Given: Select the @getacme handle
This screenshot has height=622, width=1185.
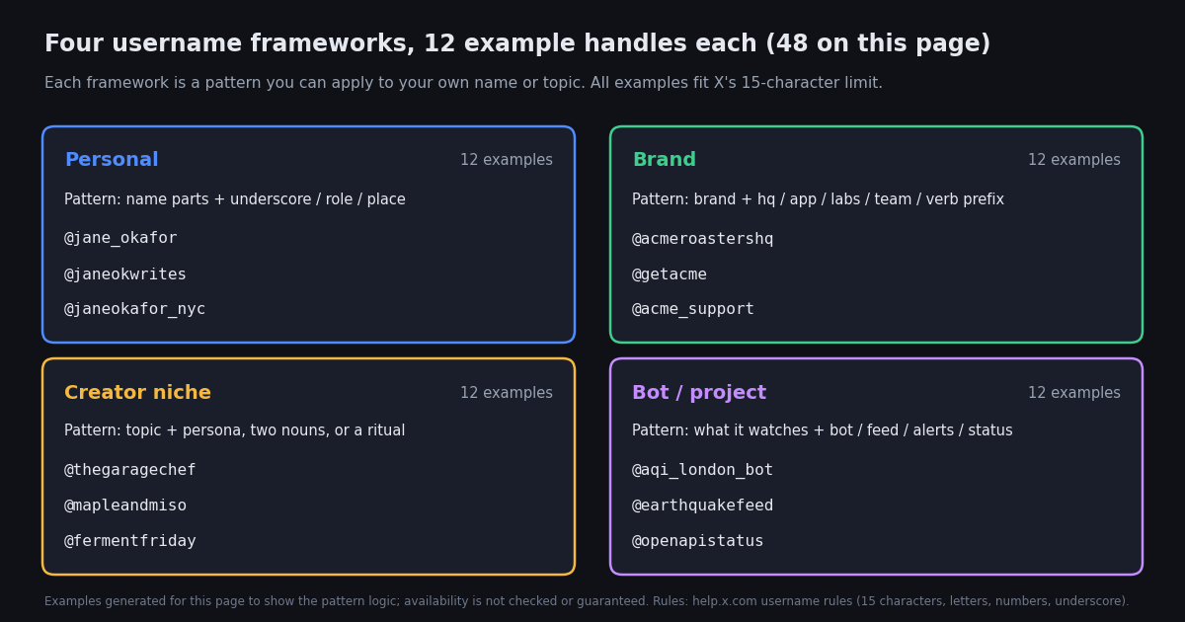Looking at the screenshot, I should pos(670,274).
